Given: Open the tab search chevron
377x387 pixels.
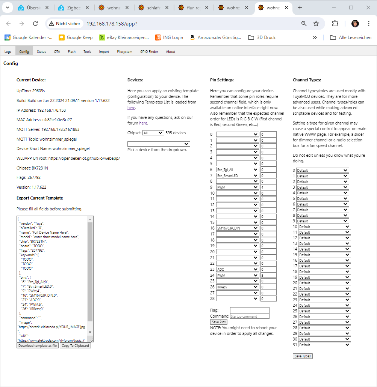Looking at the screenshot, I should [8, 7].
